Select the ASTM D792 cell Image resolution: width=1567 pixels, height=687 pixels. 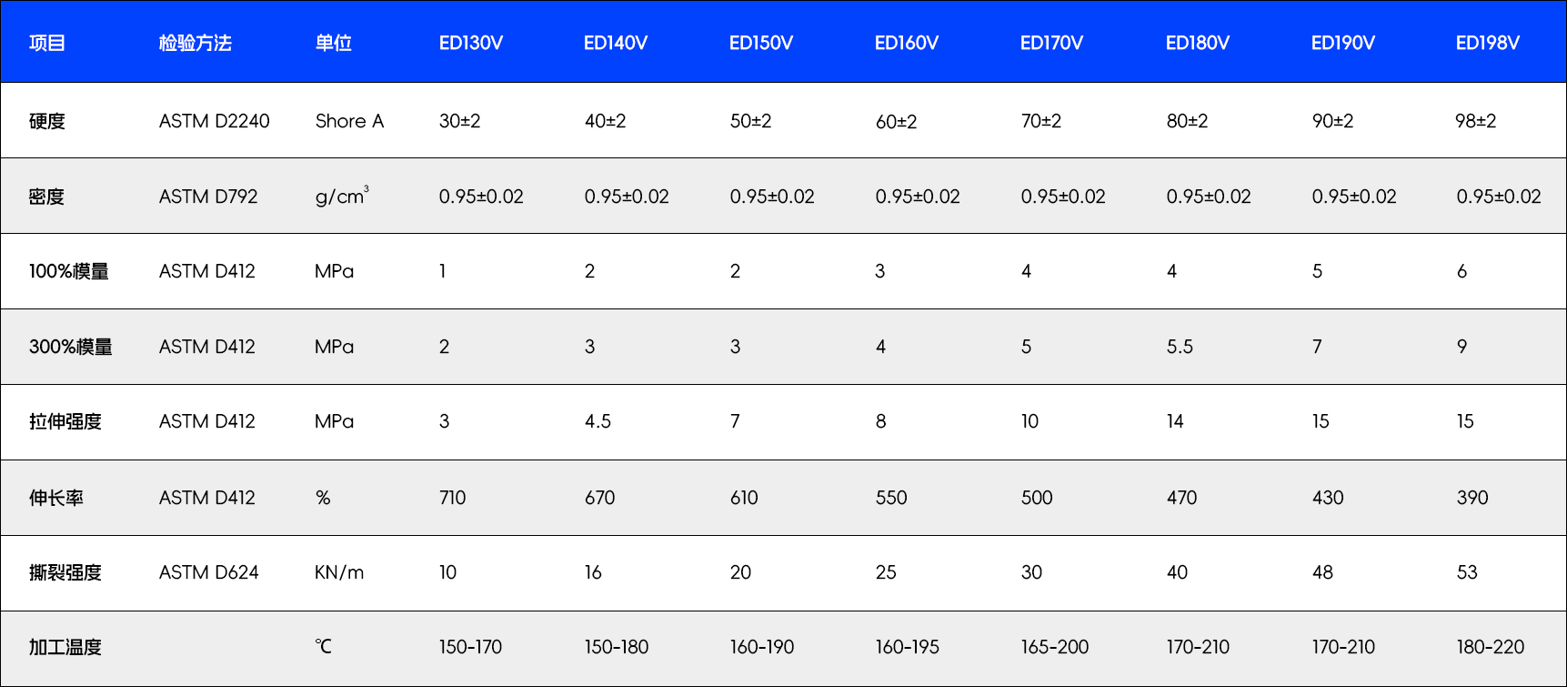click(x=208, y=197)
